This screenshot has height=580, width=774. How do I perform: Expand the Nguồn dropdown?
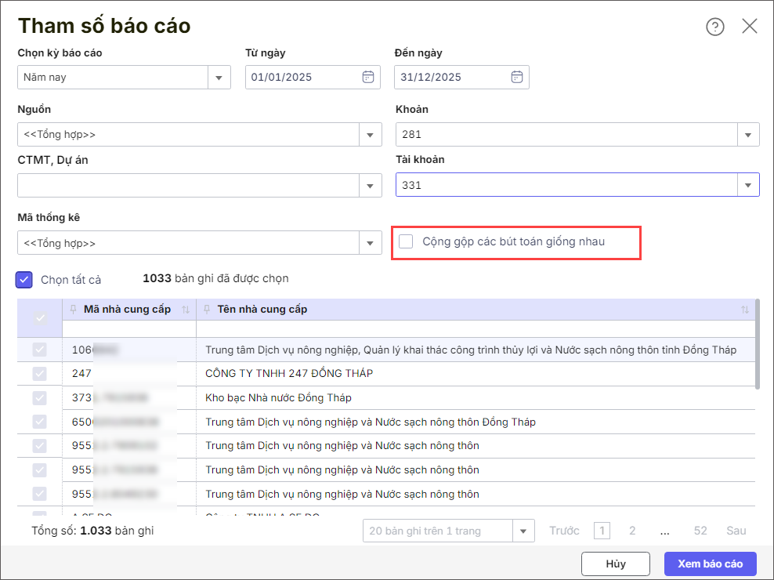click(x=370, y=135)
